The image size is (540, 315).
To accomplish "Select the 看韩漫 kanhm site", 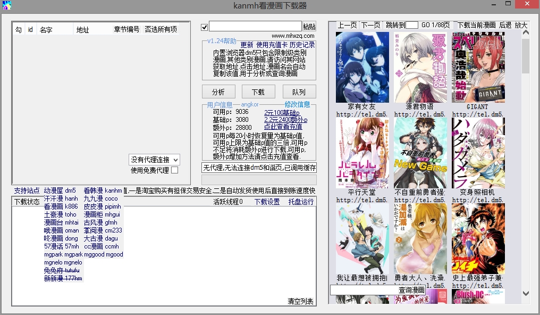I will [x=103, y=190].
